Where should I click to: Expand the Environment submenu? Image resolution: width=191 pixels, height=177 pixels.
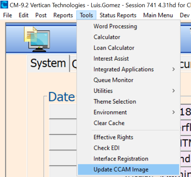(x=129, y=112)
